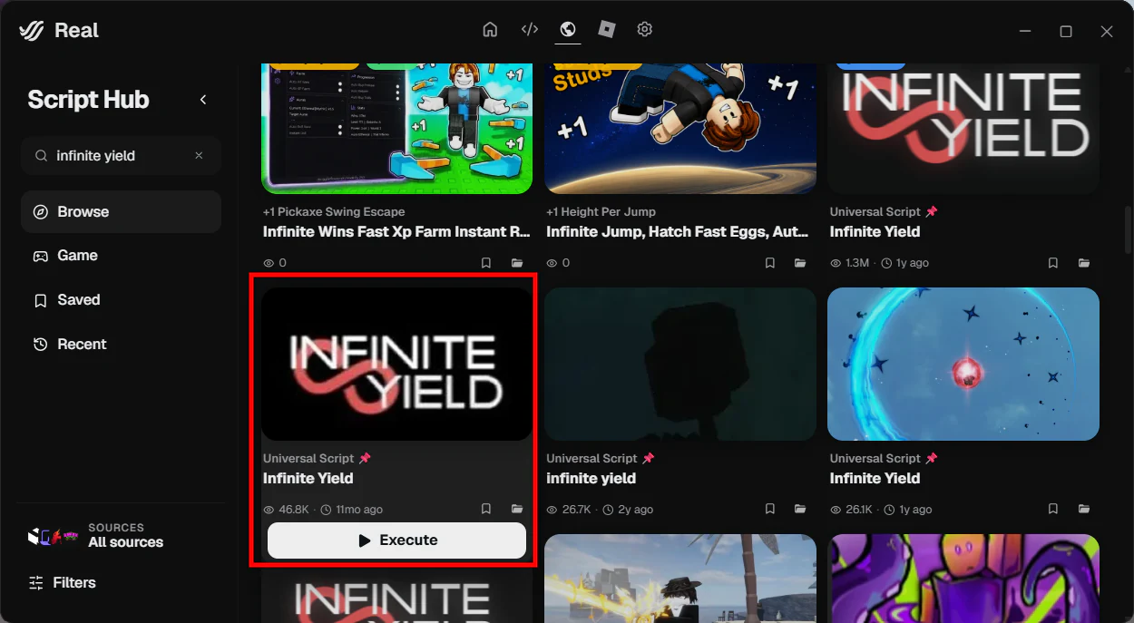Open the 46.8K views Infinite Yield logo thumbnail
This screenshot has width=1134, height=623.
396,365
